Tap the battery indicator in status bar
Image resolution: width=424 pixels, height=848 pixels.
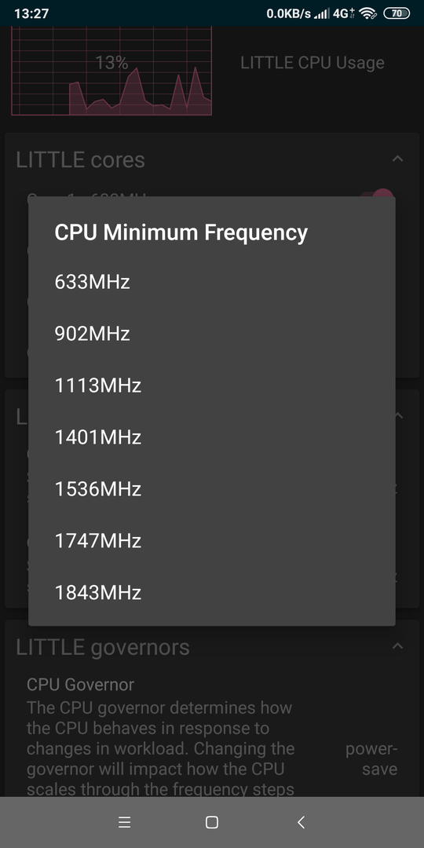coord(397,13)
